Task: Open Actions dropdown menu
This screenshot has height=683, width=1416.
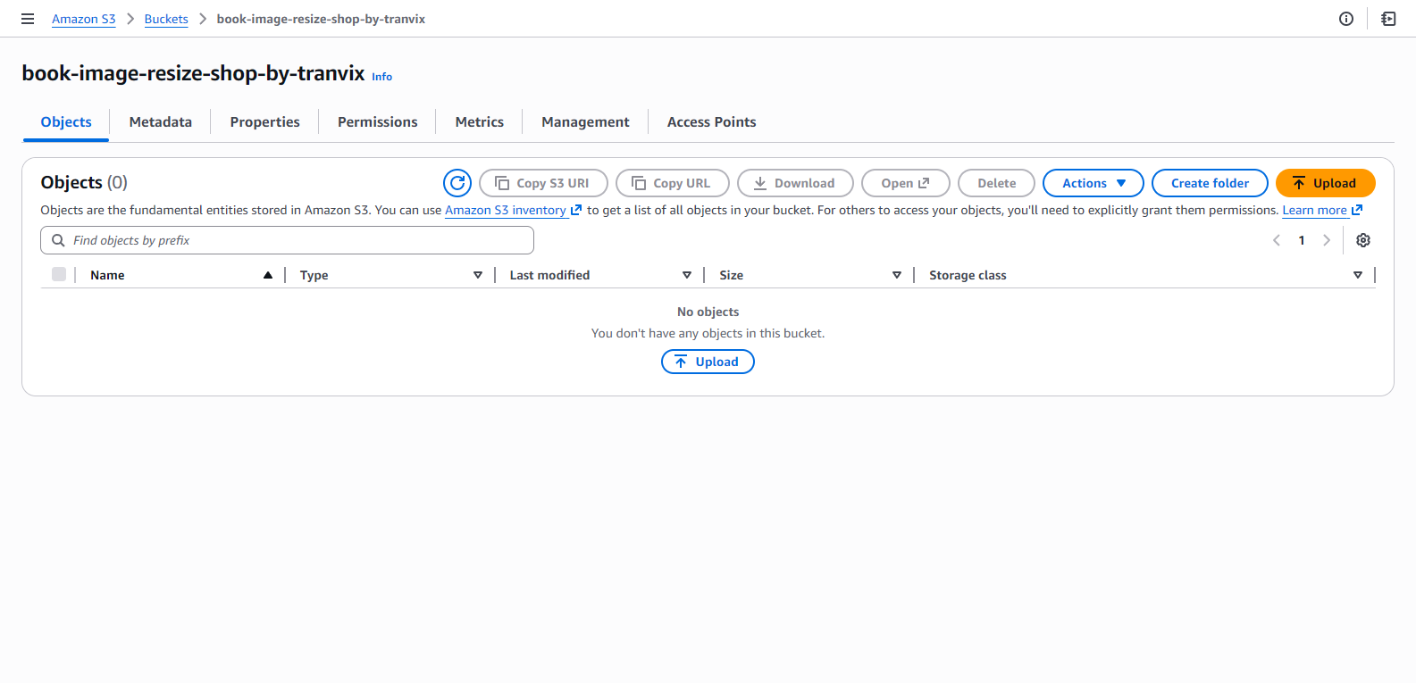Action: (x=1093, y=183)
